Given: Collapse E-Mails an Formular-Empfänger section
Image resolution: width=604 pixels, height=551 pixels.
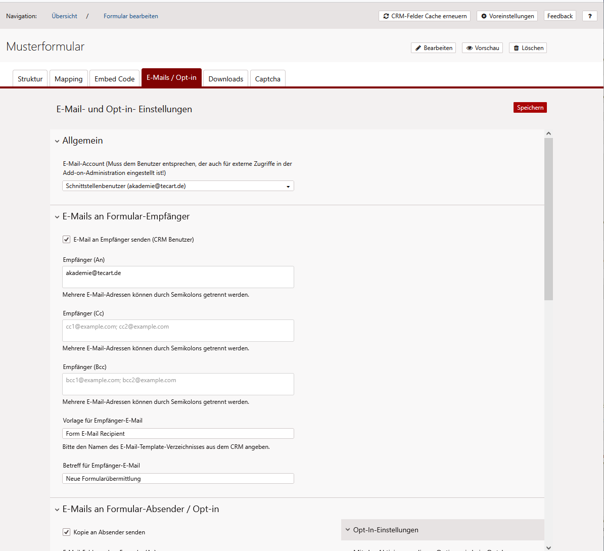Looking at the screenshot, I should coord(57,217).
